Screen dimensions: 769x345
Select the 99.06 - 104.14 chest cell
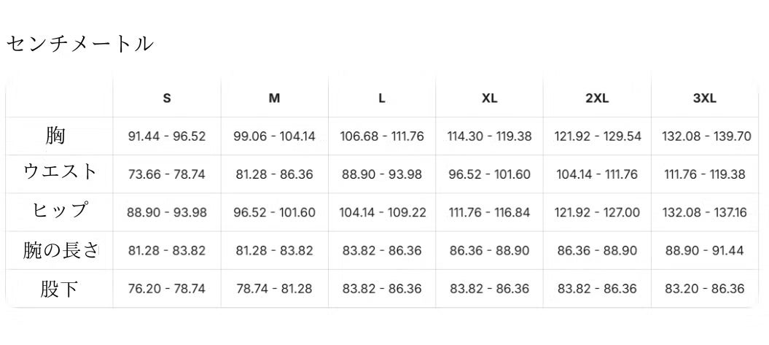274,136
